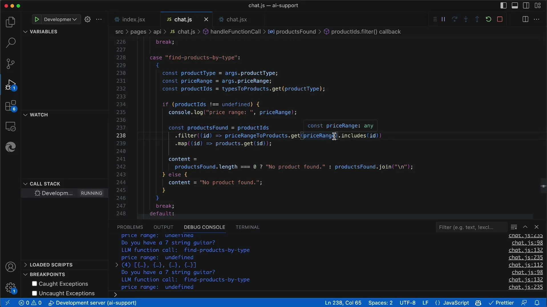Image resolution: width=547 pixels, height=307 pixels.
Task: Open launch.json with gear icon
Action: pyautogui.click(x=88, y=19)
